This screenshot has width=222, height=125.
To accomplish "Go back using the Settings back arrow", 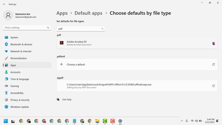I will [4, 4].
